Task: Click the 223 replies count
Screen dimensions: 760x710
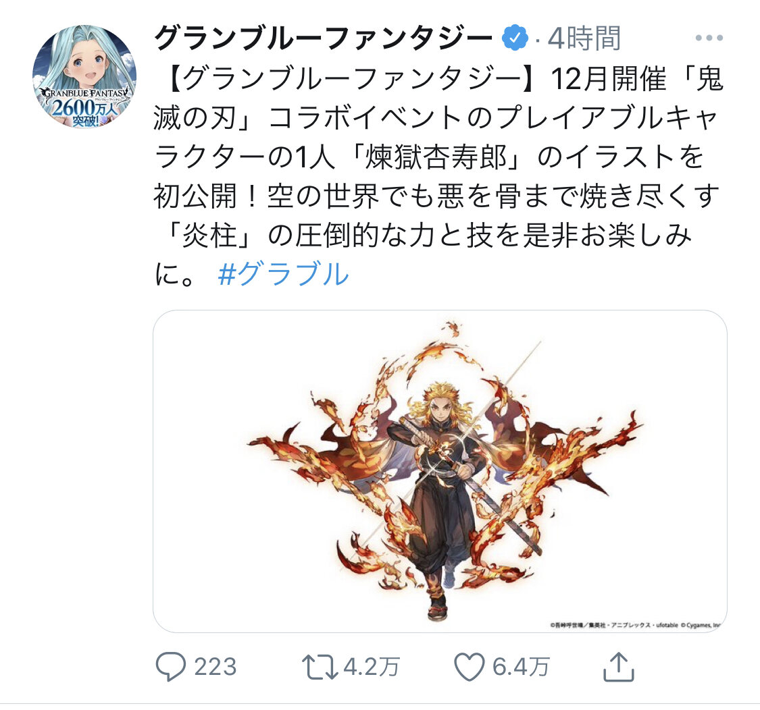Action: [216, 667]
